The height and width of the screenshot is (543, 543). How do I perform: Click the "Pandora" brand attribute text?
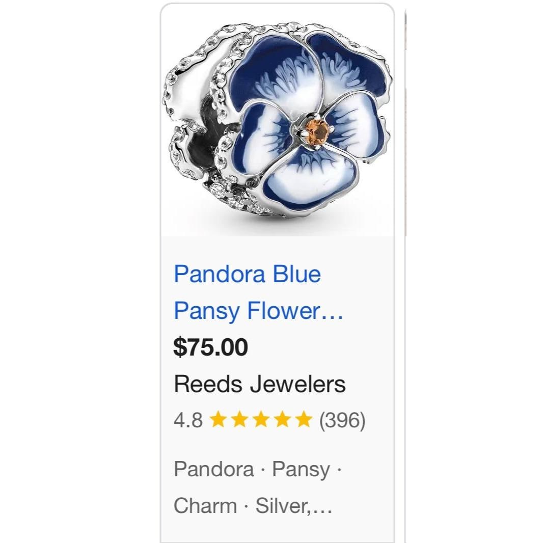click(x=213, y=469)
